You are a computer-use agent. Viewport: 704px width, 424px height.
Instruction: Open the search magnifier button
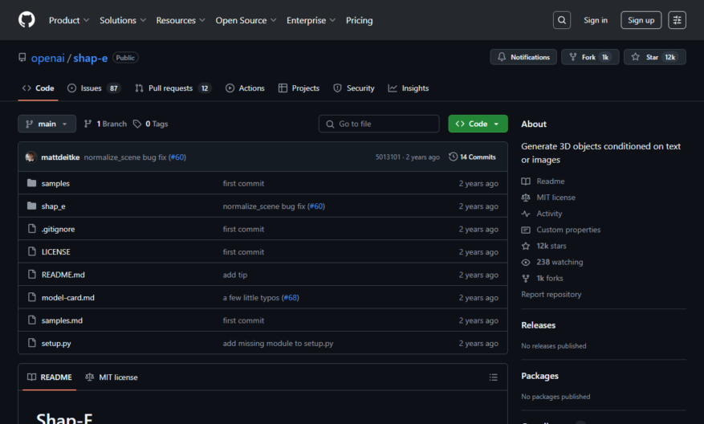tap(562, 20)
